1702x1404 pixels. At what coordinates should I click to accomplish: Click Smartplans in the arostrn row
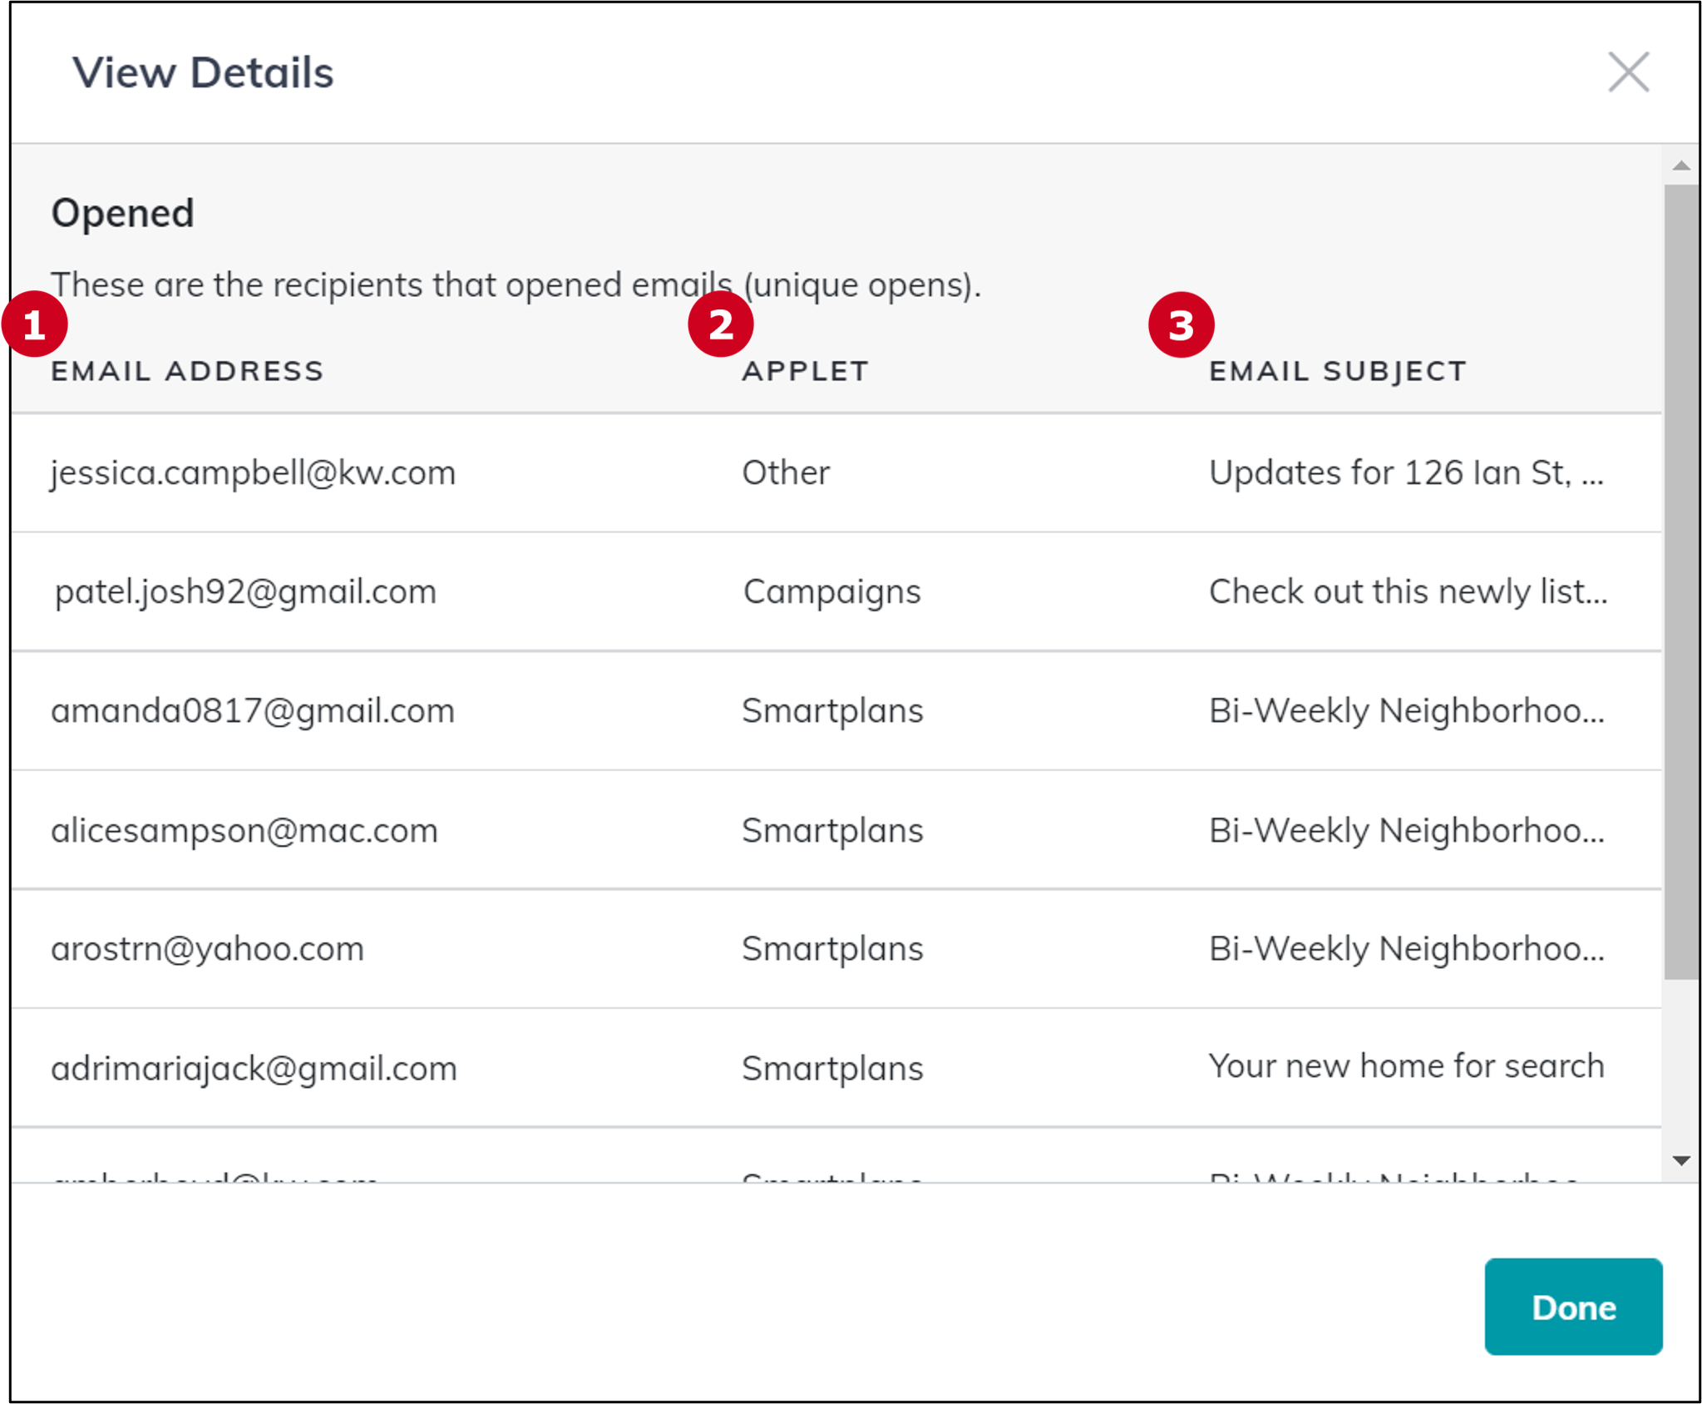tap(832, 949)
